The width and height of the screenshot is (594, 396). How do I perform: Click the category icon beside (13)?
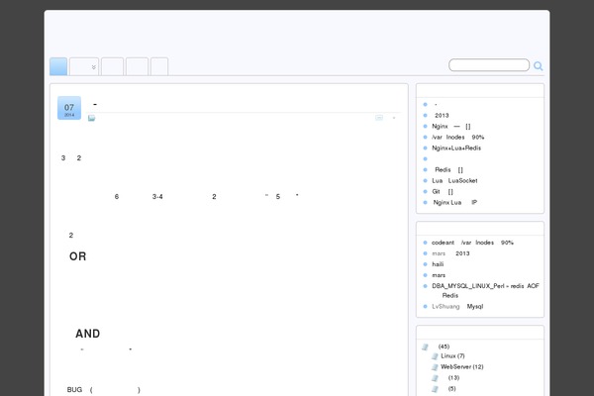tap(435, 378)
